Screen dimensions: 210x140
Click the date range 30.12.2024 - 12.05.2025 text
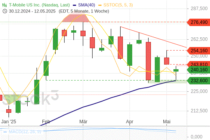(x=32, y=11)
